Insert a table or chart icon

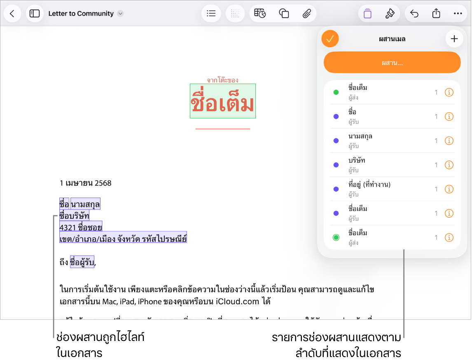click(x=260, y=14)
